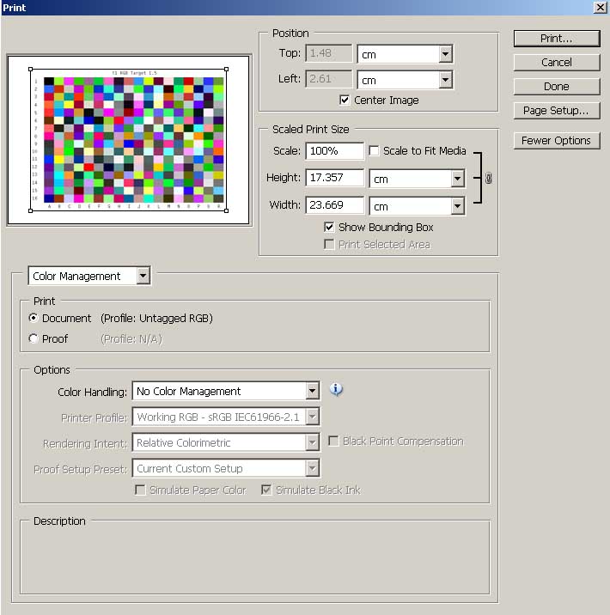Open the Width units dropdown
The image size is (610, 615).
tap(457, 206)
